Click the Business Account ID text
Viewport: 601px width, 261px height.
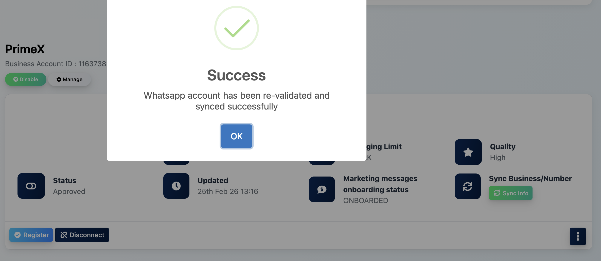[56, 64]
